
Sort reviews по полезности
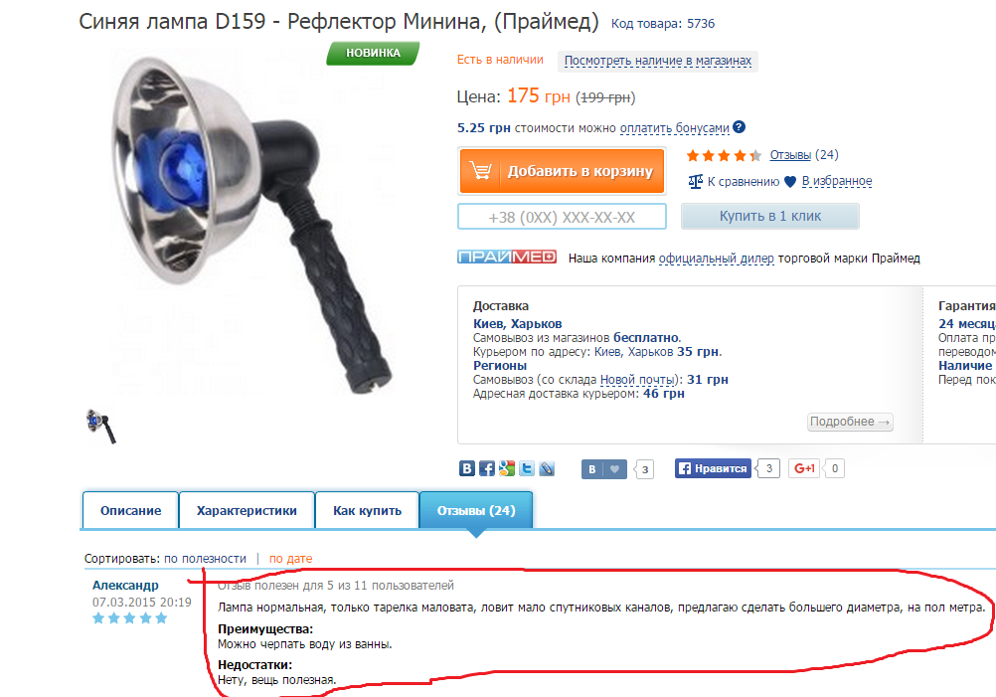205,559
